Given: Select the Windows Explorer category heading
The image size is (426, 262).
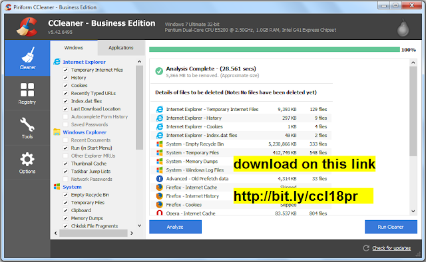Looking at the screenshot, I should pos(85,132).
